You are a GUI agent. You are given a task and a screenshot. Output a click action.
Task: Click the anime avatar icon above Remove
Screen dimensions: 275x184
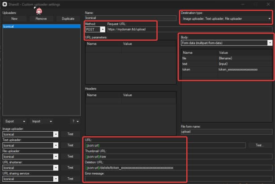[39, 12]
